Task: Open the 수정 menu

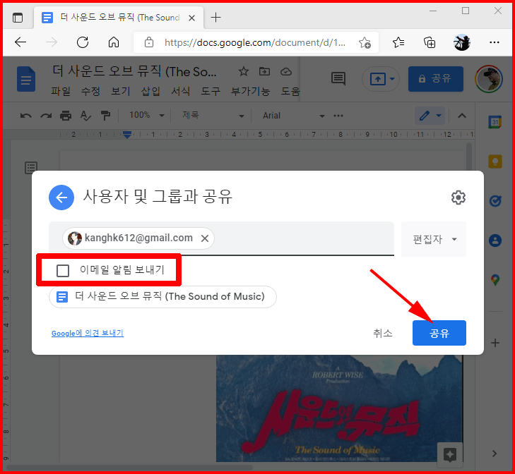Action: coord(90,91)
